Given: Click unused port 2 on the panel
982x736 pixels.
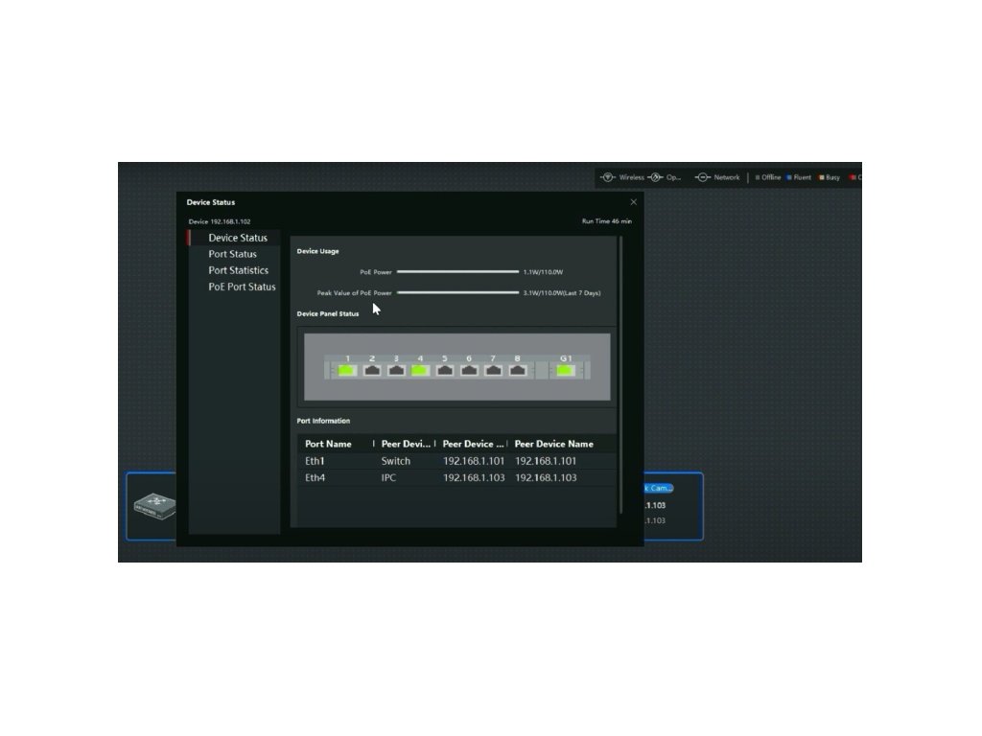Looking at the screenshot, I should click(x=372, y=370).
